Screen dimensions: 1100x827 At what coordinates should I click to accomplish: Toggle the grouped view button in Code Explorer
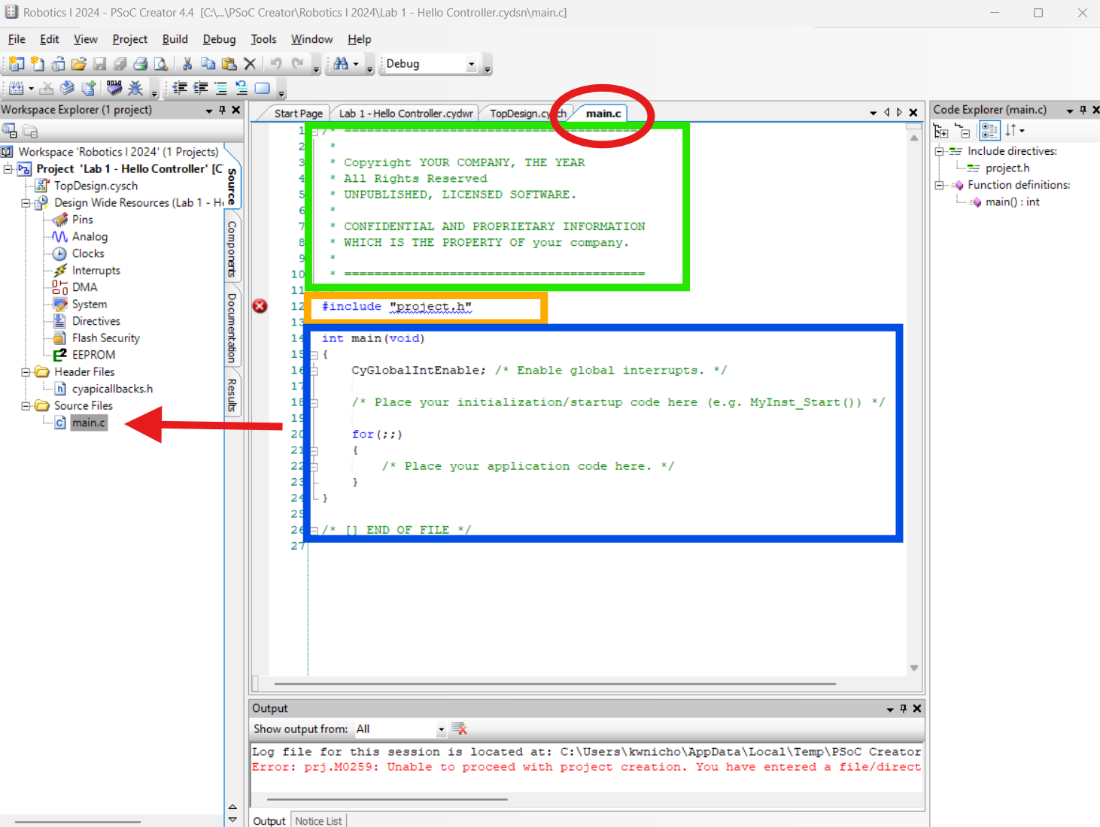click(989, 131)
